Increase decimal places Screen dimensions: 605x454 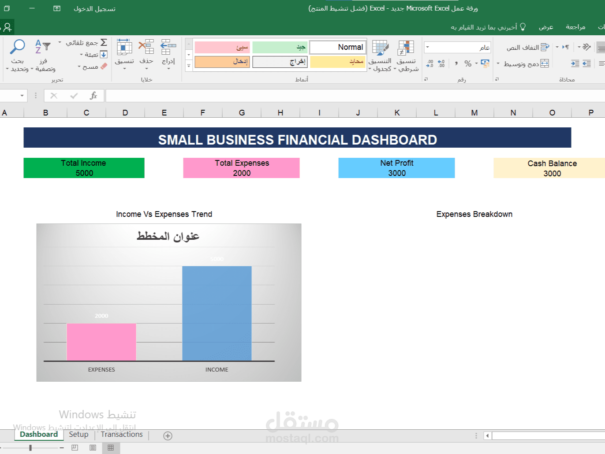tap(441, 63)
